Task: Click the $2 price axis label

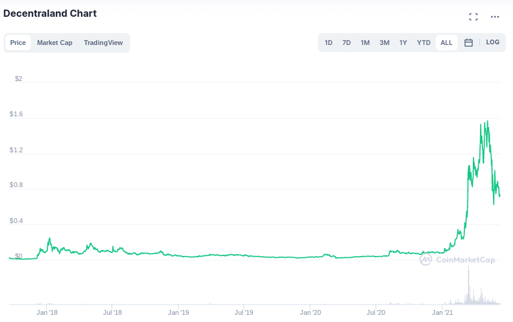Action: click(19, 79)
